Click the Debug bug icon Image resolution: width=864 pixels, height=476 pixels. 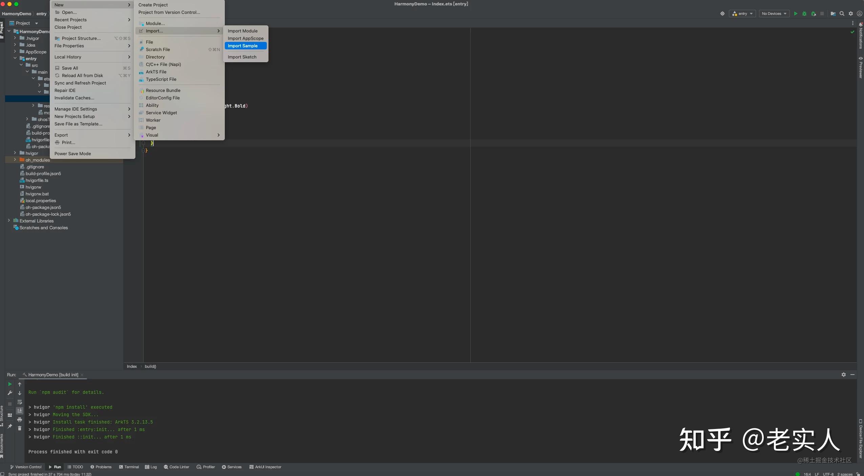[804, 14]
